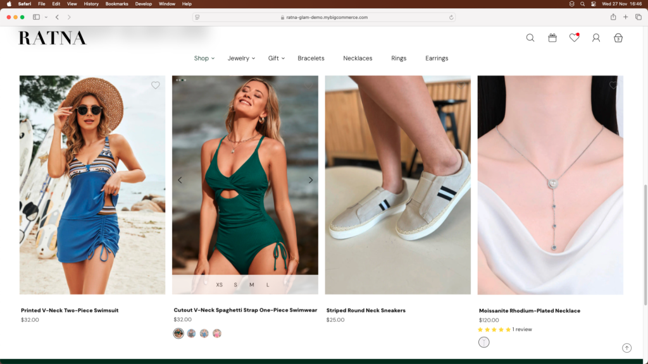Select the second swimwear color swatch
Viewport: 648px width, 364px height.
(x=191, y=334)
